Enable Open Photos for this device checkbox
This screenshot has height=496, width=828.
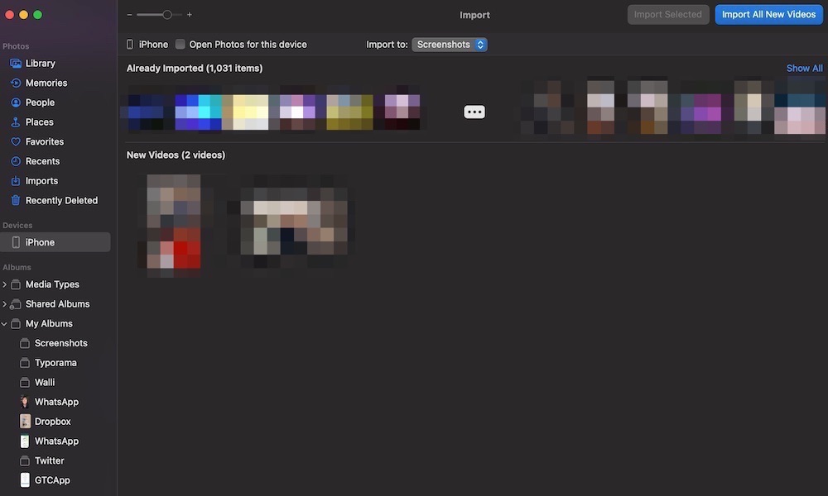coord(180,45)
